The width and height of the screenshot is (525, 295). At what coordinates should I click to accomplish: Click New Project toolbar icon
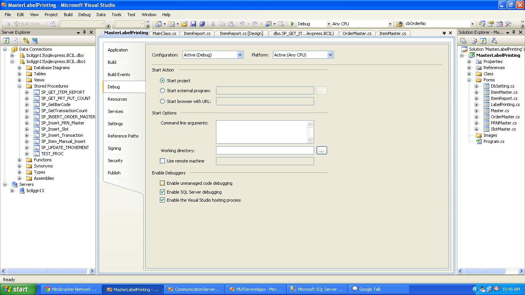(x=158, y=24)
